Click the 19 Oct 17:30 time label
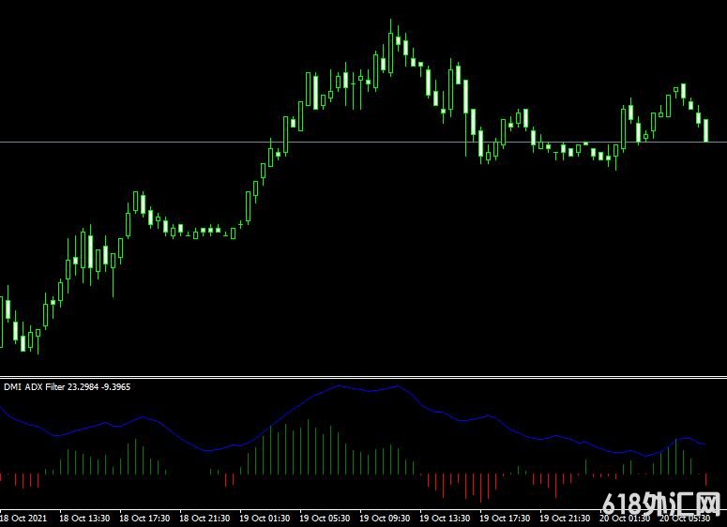 pos(505,518)
